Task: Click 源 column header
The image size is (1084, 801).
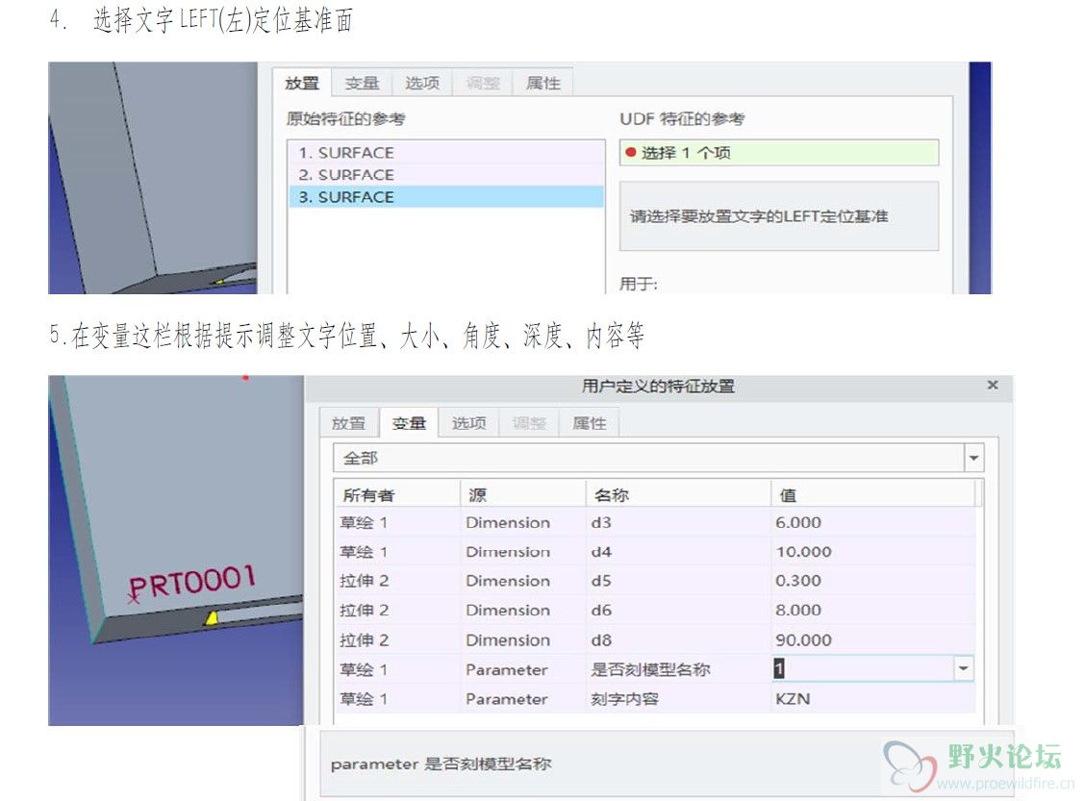Action: pyautogui.click(x=523, y=495)
